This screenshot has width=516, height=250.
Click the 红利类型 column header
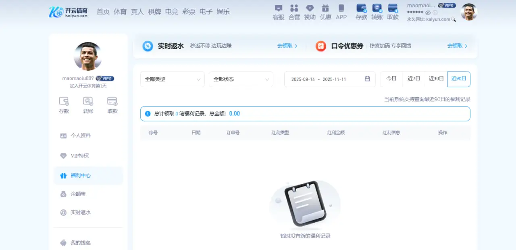[280, 133]
